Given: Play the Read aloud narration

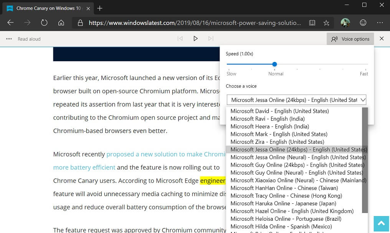Looking at the screenshot, I should [x=195, y=38].
